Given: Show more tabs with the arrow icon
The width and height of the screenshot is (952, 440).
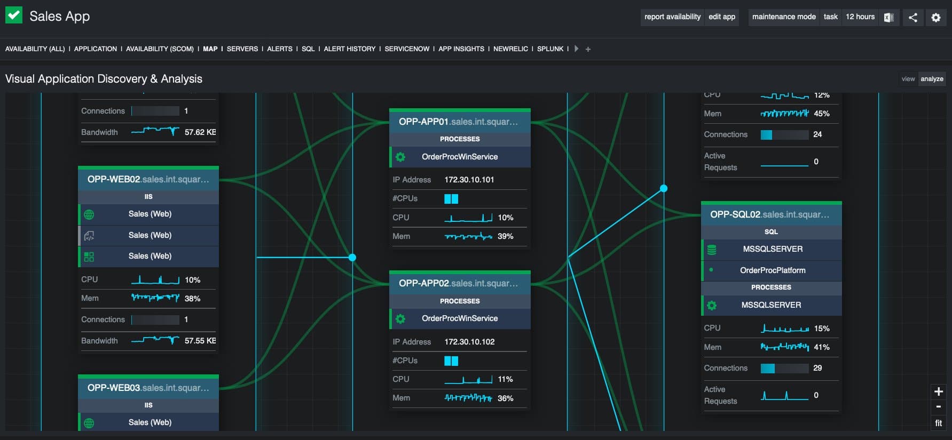Looking at the screenshot, I should pyautogui.click(x=576, y=49).
